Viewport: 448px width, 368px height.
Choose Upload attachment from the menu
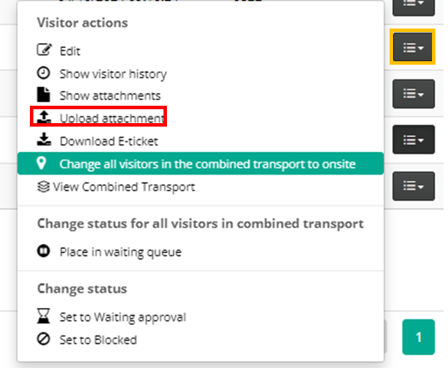(112, 118)
